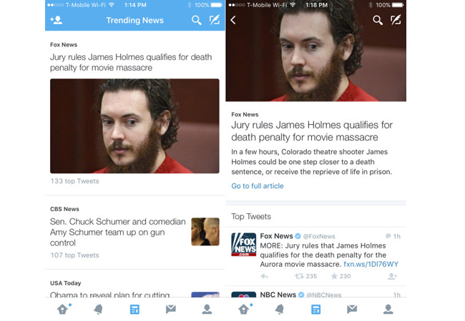Select News tab on left screen
This screenshot has height=321, width=465.
134,310
